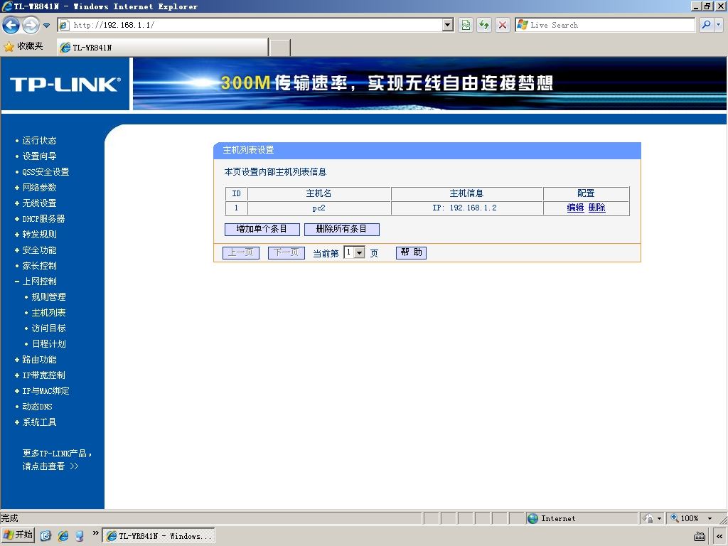Click the 帮助 button
The image size is (728, 546).
(x=411, y=252)
